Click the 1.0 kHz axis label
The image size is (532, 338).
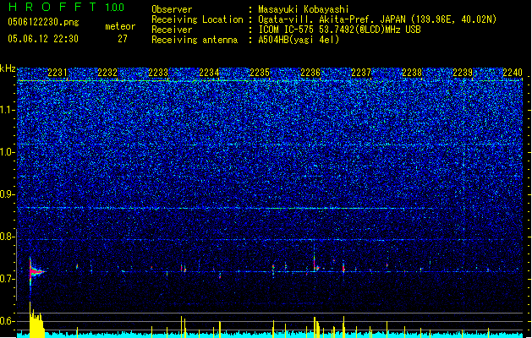coord(7,152)
